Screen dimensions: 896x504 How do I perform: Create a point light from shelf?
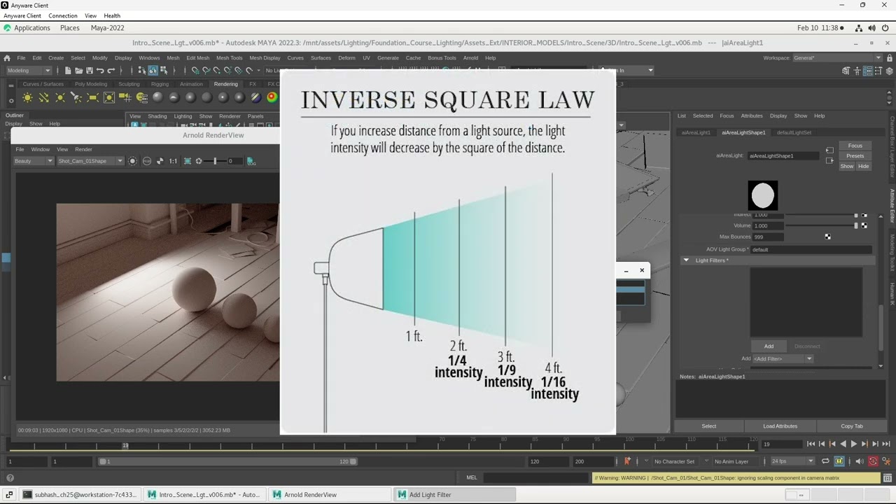click(59, 97)
